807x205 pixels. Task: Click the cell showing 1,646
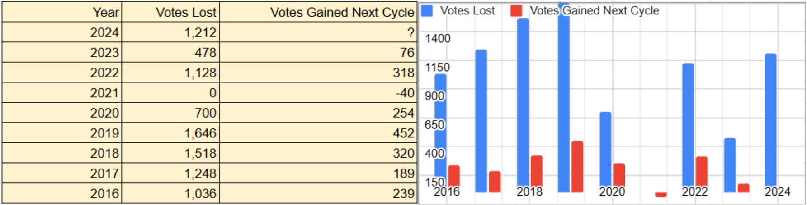click(x=170, y=133)
